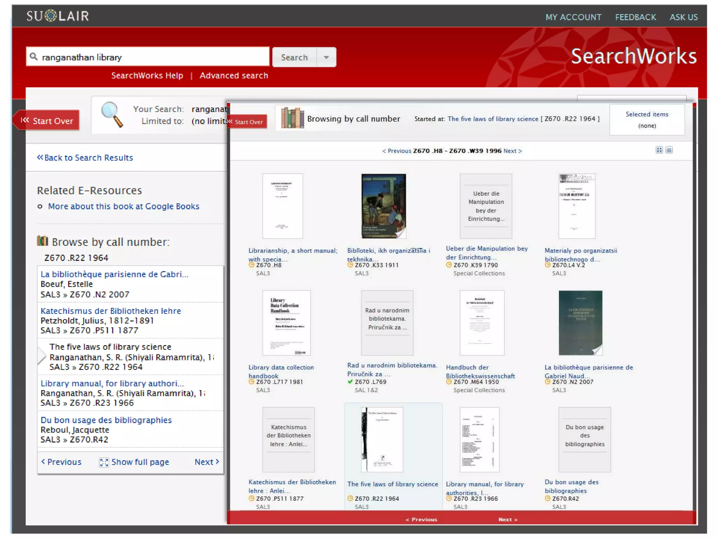
Task: Click bookshelf icon beside Browsing by call number
Action: pyautogui.click(x=292, y=118)
